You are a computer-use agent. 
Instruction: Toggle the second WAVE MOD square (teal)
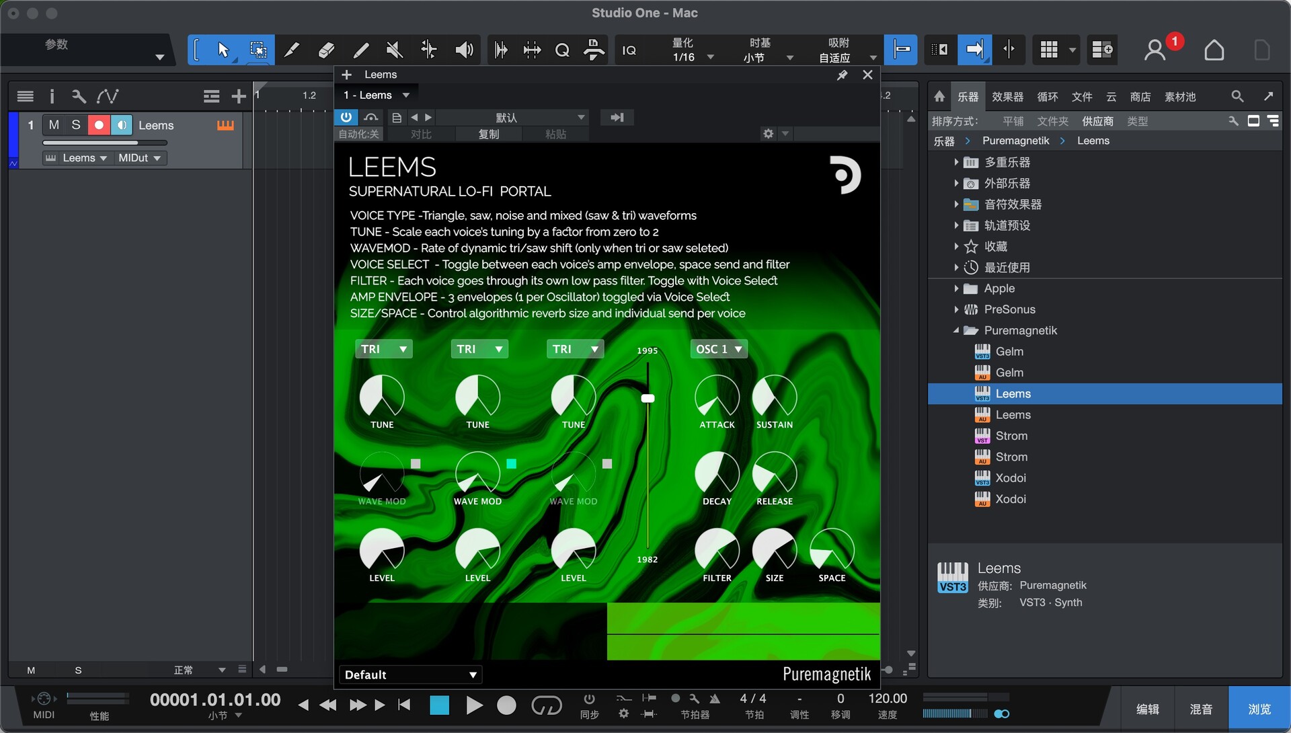point(511,463)
